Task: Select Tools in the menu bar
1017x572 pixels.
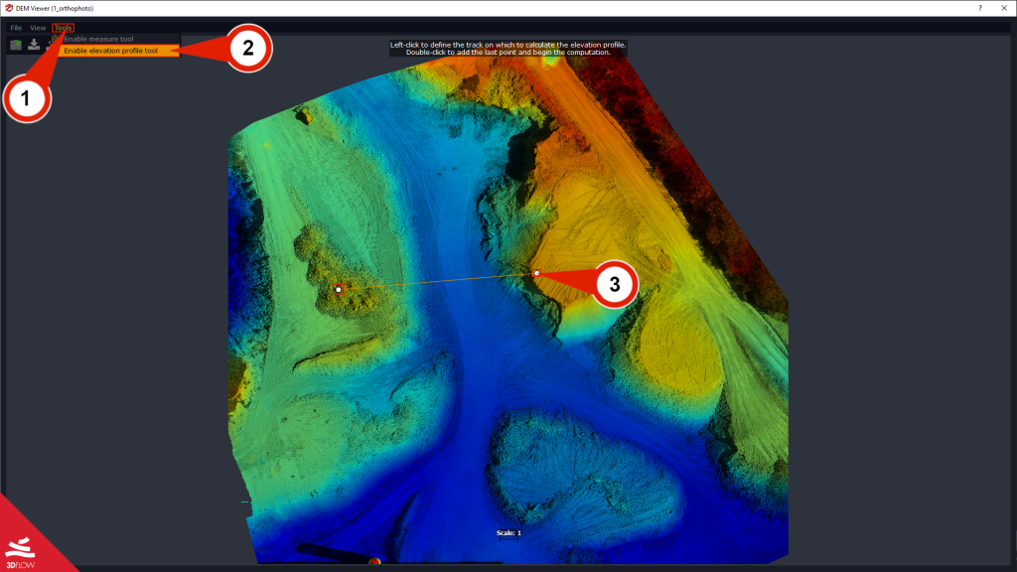Action: (x=63, y=27)
